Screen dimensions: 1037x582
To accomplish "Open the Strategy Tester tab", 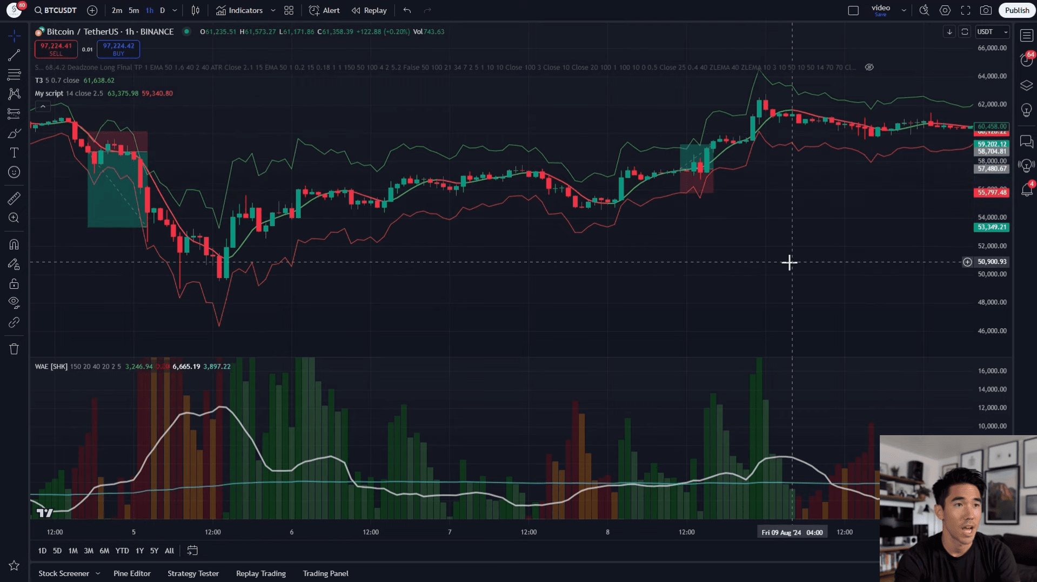I will [x=193, y=573].
